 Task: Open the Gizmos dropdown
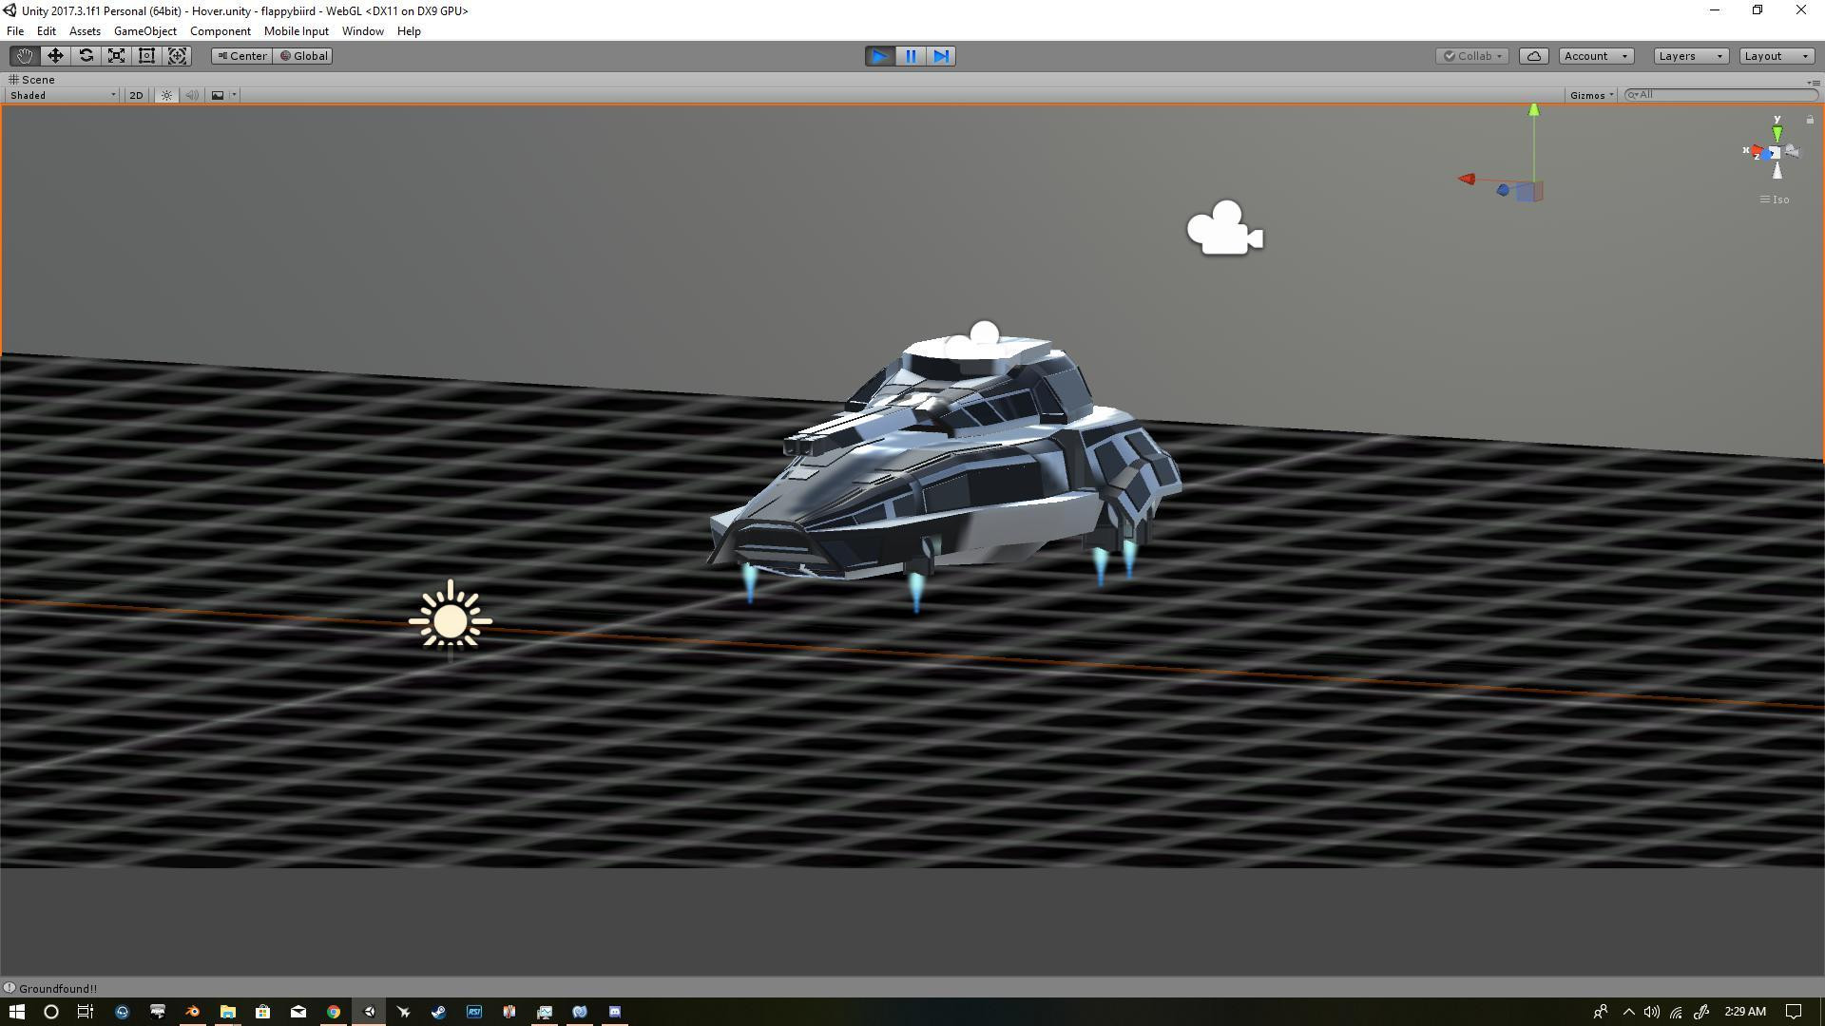click(1592, 95)
